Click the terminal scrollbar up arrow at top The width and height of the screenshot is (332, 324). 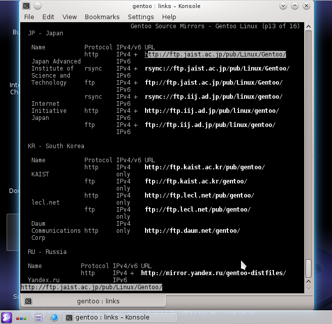308,26
